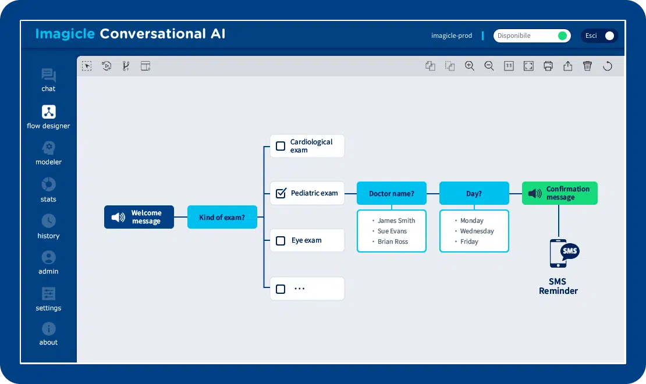
Task: Click the circular undo arrow icon
Action: pyautogui.click(x=607, y=66)
